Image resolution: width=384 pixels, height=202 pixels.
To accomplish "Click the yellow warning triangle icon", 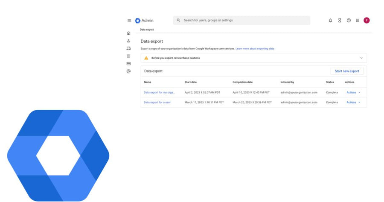I will pos(146,58).
